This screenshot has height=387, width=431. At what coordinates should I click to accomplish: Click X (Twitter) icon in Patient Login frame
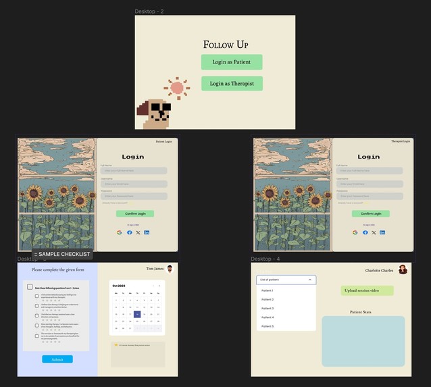138,232
